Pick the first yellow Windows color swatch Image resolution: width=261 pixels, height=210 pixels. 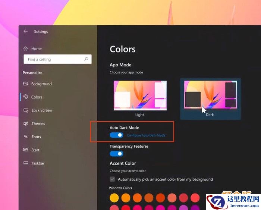[114, 198]
